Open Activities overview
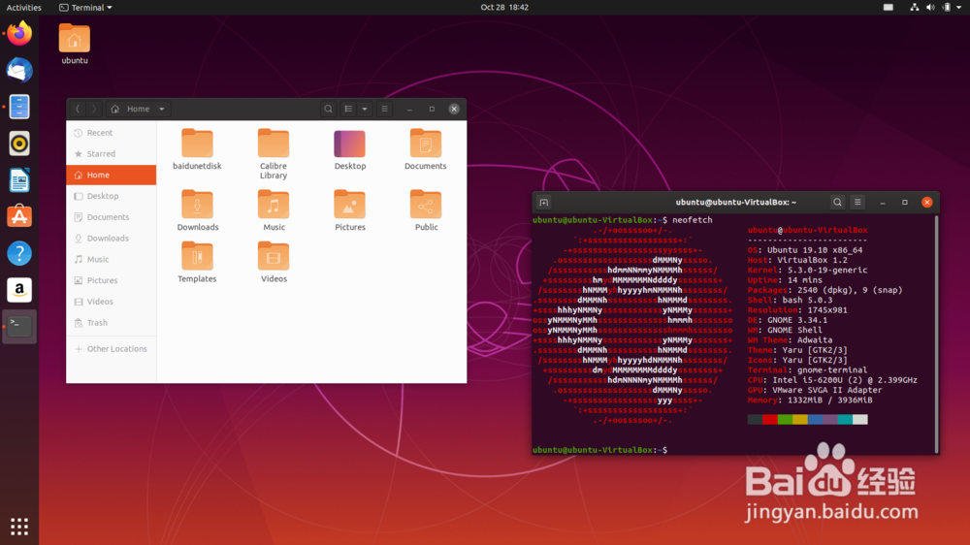This screenshot has height=545, width=970. [x=23, y=8]
